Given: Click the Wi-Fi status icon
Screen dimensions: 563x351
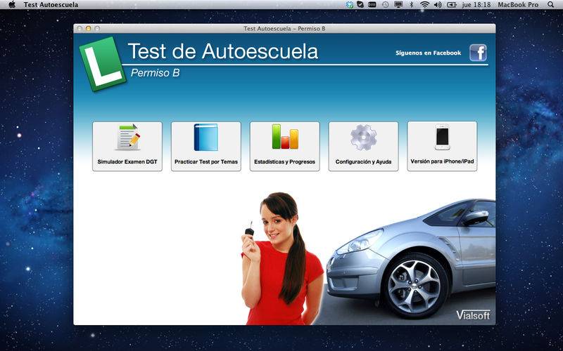Looking at the screenshot, I should (424, 4).
